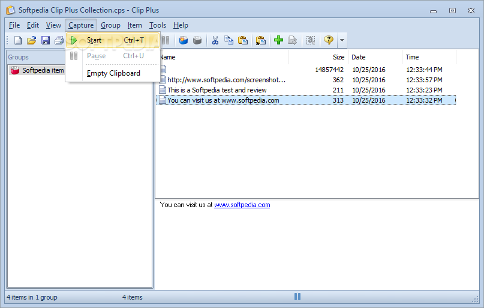Select the Softpedia item group
The width and height of the screenshot is (484, 308).
pos(37,70)
